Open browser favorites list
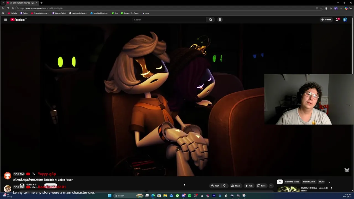Image resolution: width=354 pixels, height=199 pixels. click(331, 8)
